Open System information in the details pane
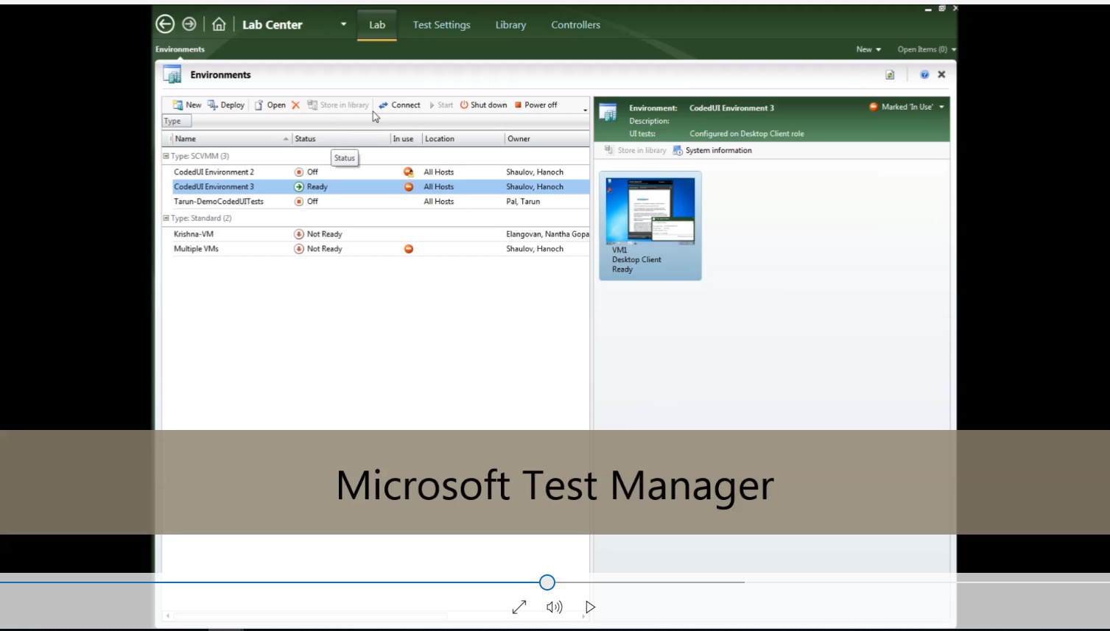1110x631 pixels. click(712, 150)
